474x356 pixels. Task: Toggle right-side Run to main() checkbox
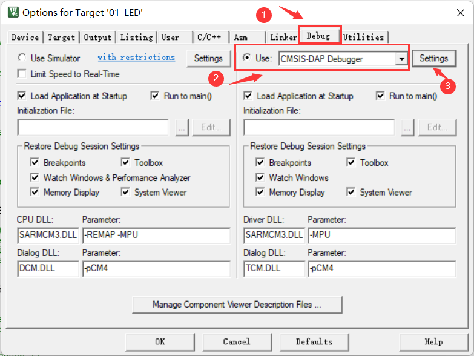[380, 96]
